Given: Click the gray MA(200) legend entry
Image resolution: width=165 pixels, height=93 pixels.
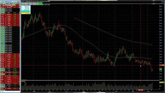Looking at the screenshot, I should [26, 12].
